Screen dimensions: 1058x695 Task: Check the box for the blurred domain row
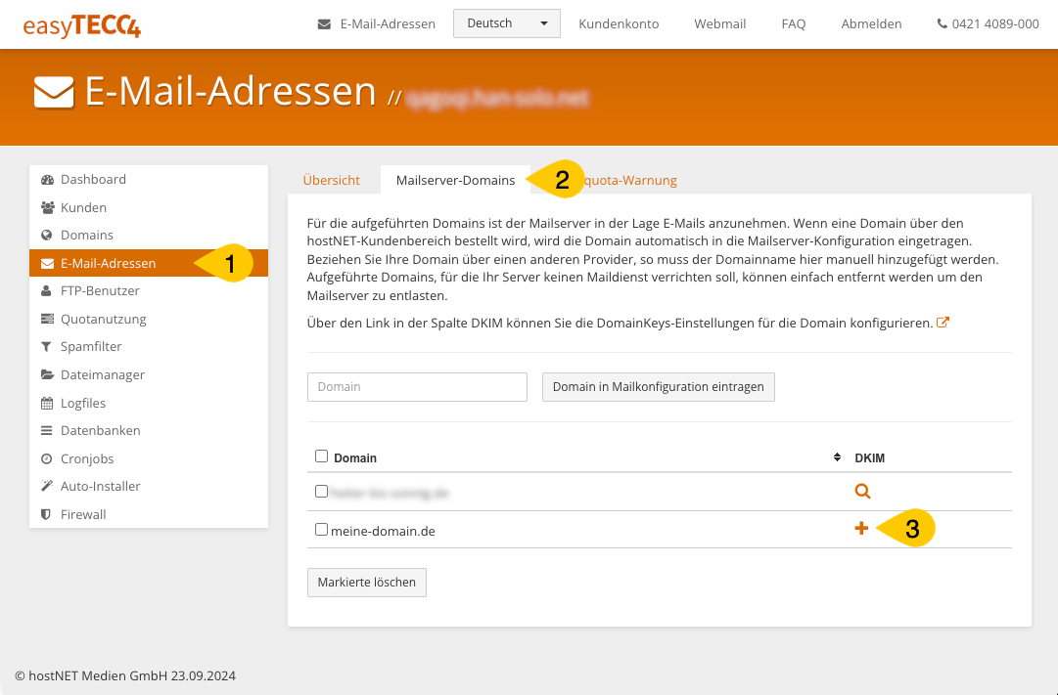[x=321, y=492]
